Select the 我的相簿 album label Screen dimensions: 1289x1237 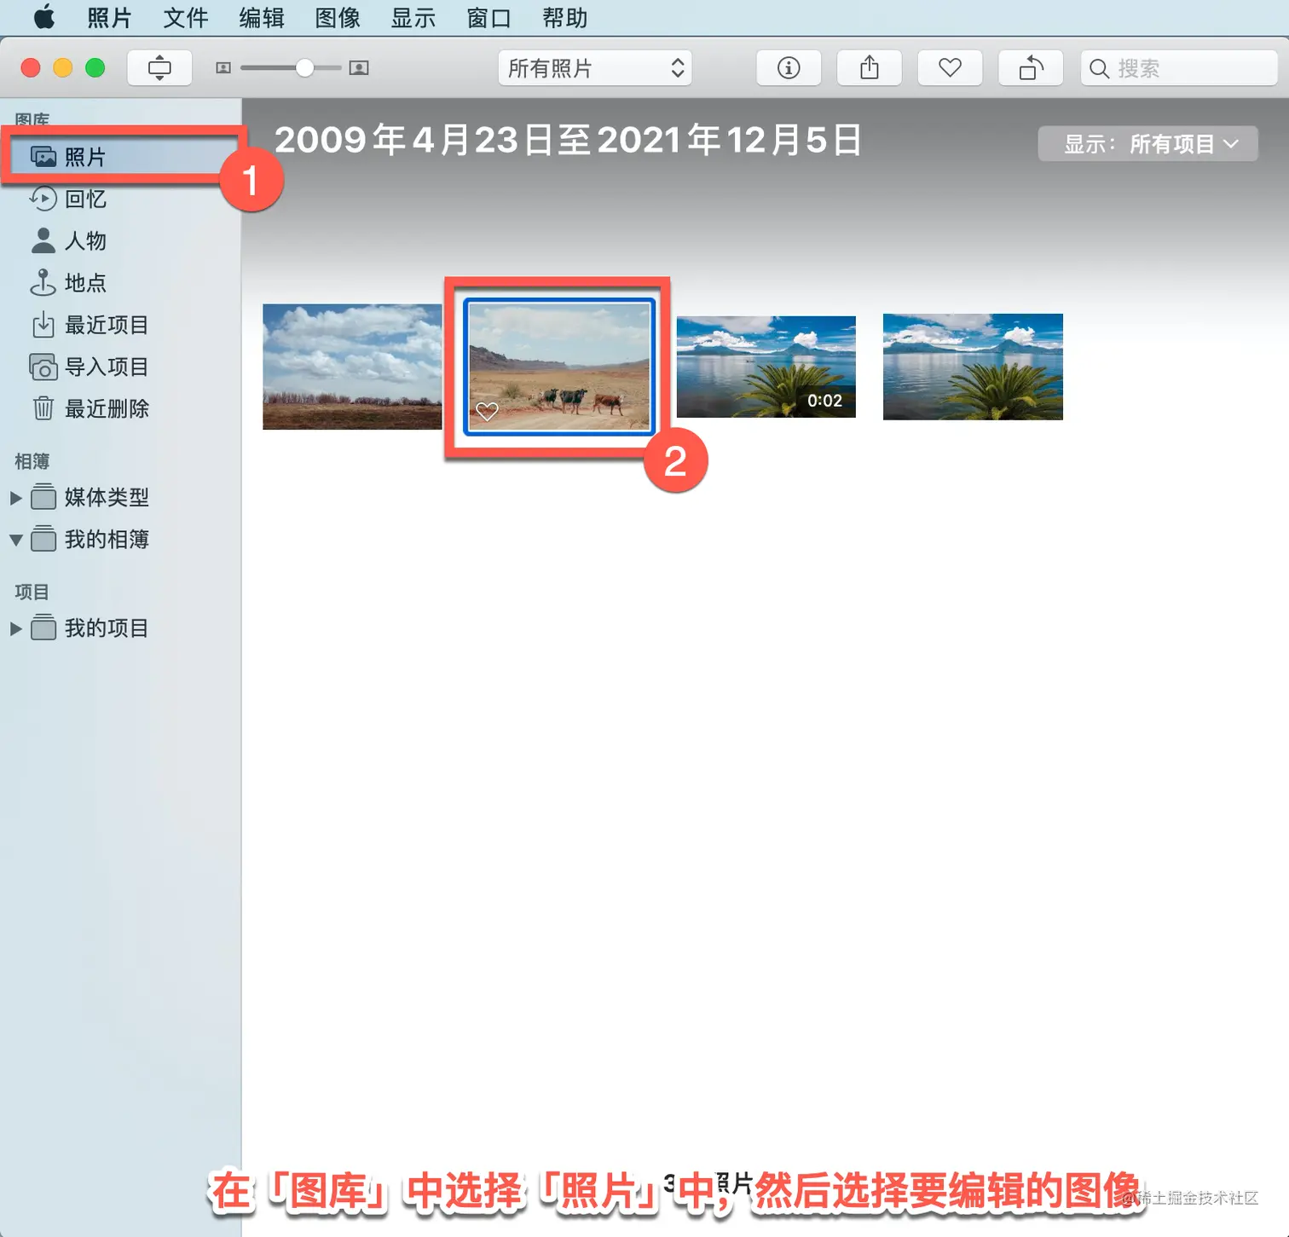click(x=107, y=540)
